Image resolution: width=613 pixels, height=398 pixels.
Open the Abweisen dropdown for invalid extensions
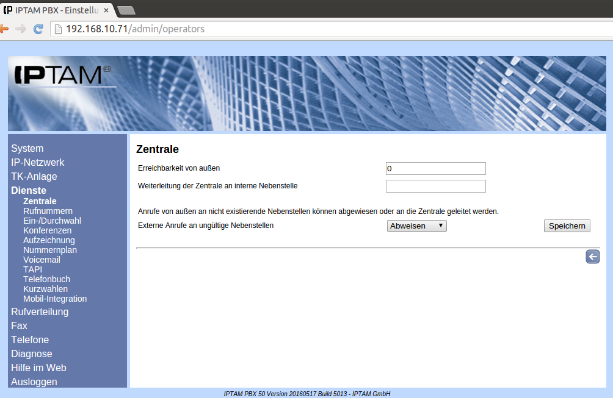coord(416,226)
